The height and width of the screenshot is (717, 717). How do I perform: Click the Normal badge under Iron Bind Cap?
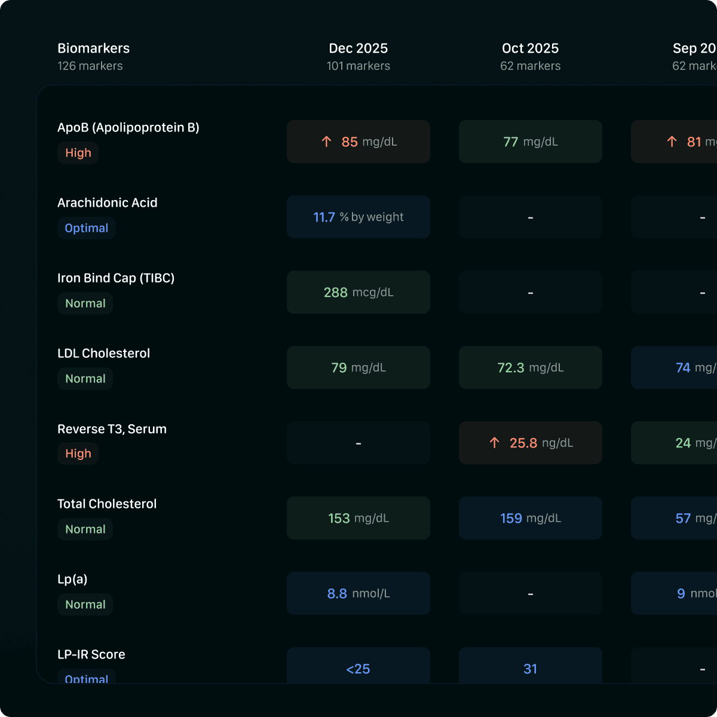pyautogui.click(x=85, y=304)
